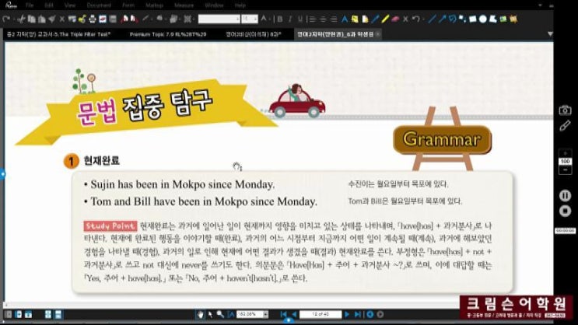Open the text color dropdown arrow
578x325 pixels.
click(x=270, y=19)
